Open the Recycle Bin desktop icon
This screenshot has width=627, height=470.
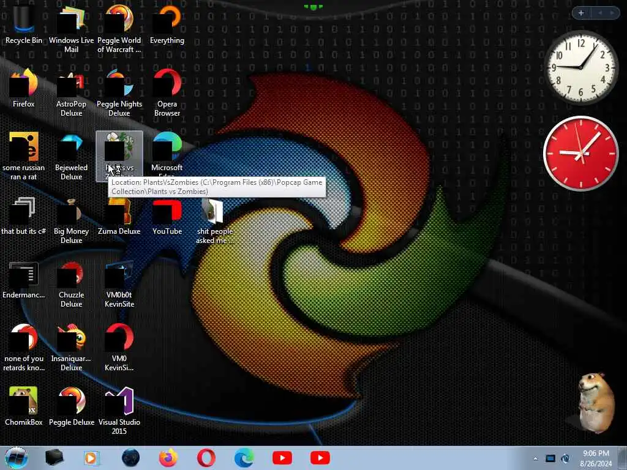pos(24,25)
